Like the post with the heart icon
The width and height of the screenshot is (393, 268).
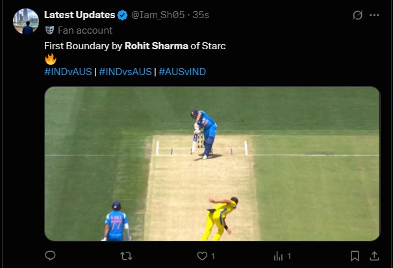202,256
